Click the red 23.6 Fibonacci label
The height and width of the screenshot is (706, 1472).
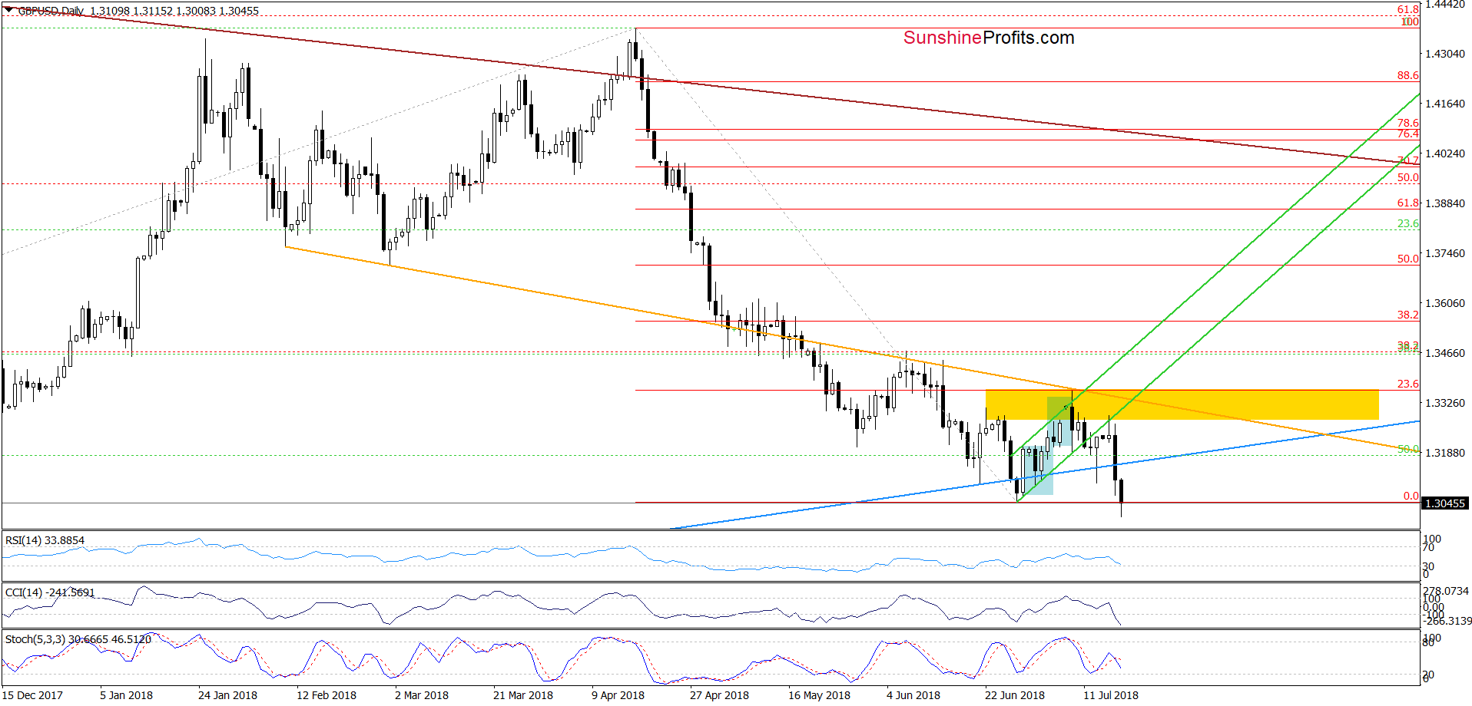(x=1407, y=384)
